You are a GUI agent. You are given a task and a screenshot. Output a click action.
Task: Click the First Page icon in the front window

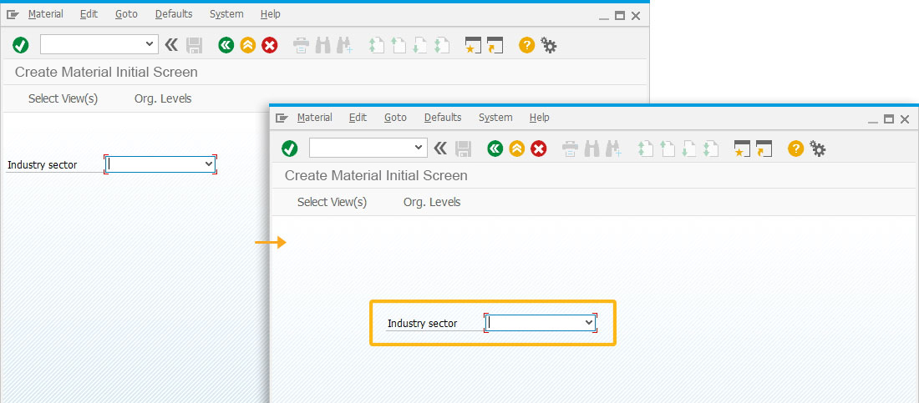point(645,149)
